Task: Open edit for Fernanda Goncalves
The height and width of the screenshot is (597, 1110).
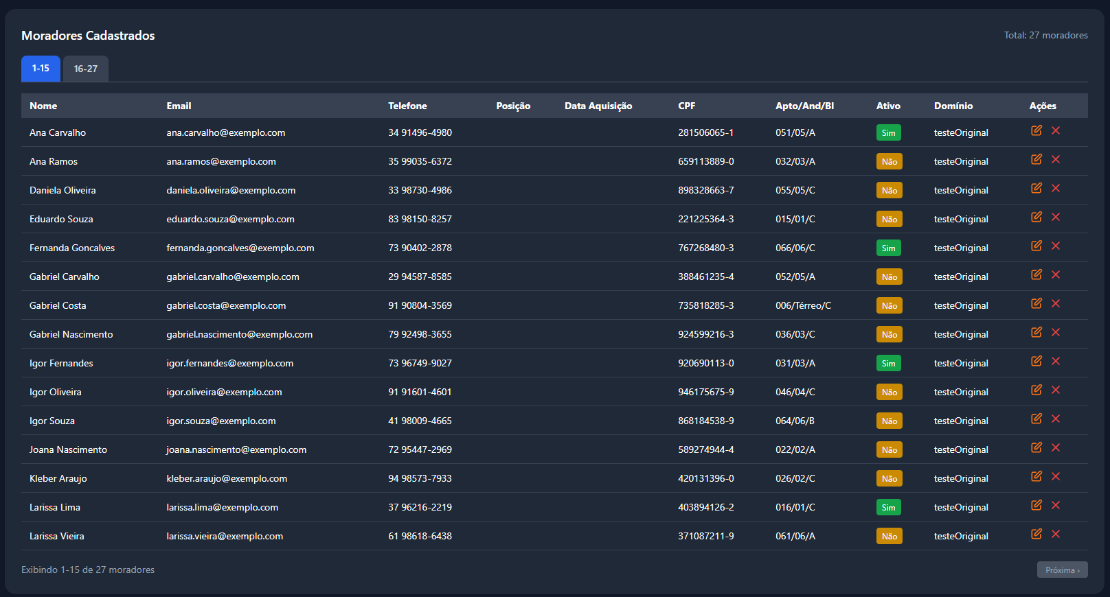Action: 1036,246
